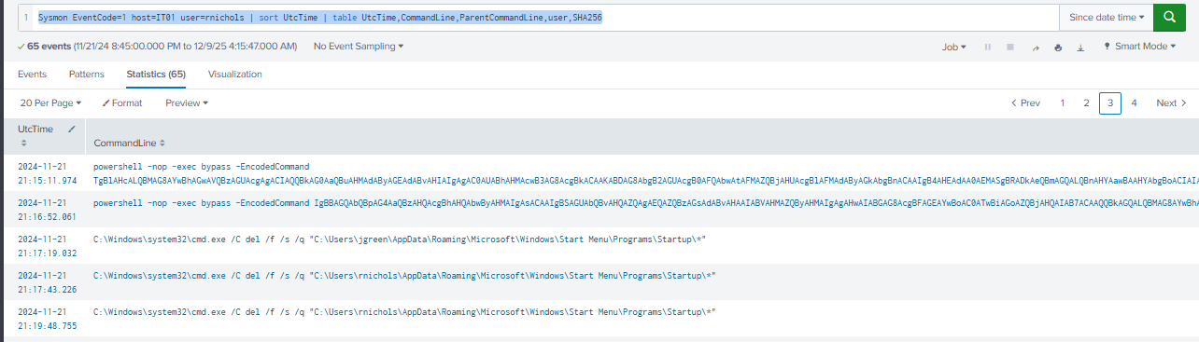
Task: Go to the Next results page
Action: [1171, 103]
